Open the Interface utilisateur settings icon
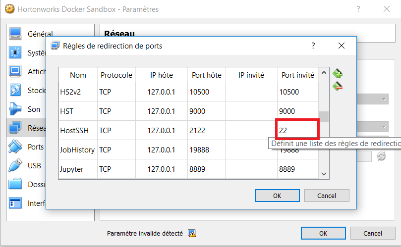This screenshot has width=401, height=247. click(15, 203)
